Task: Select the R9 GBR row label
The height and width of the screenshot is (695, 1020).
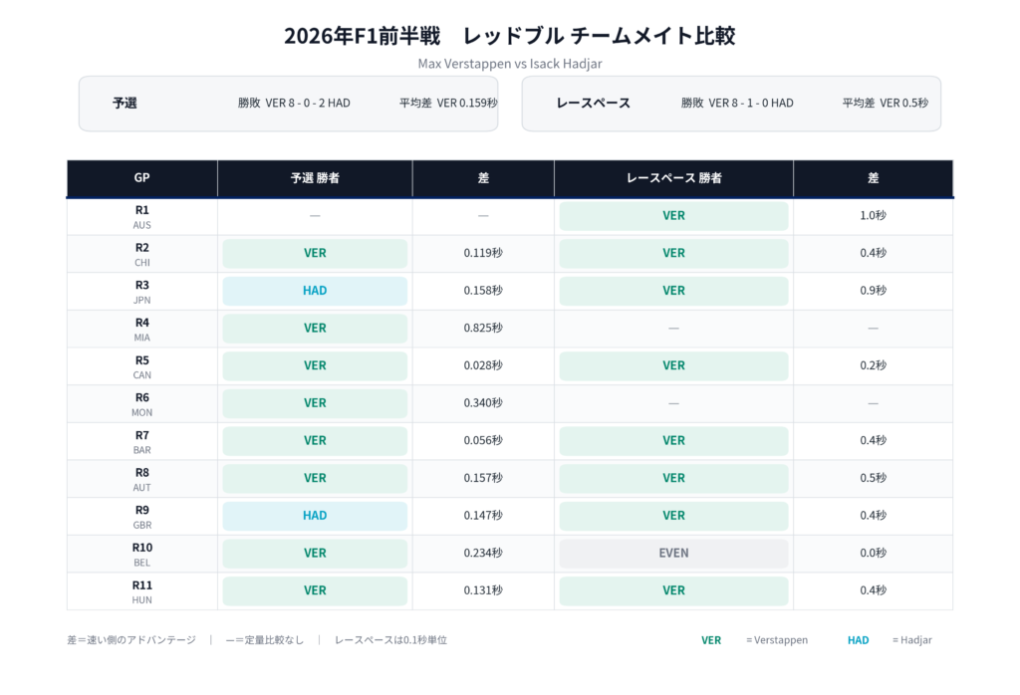Action: [141, 517]
